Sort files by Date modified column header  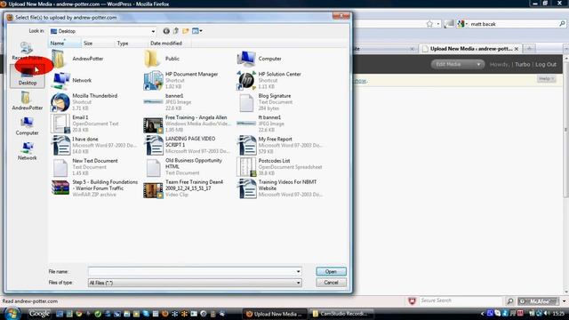[170, 44]
